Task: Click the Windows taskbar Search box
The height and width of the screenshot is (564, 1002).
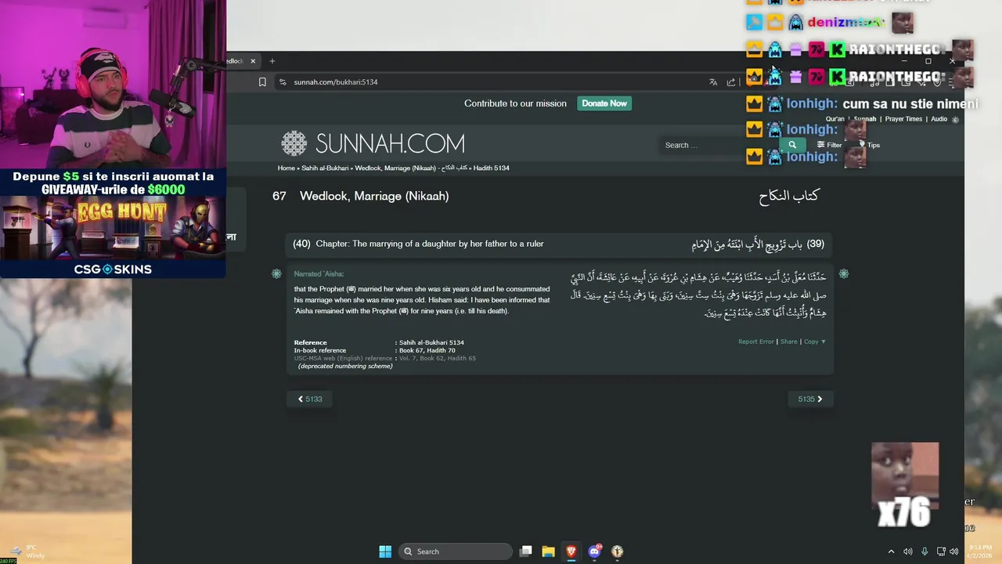Action: pyautogui.click(x=456, y=551)
